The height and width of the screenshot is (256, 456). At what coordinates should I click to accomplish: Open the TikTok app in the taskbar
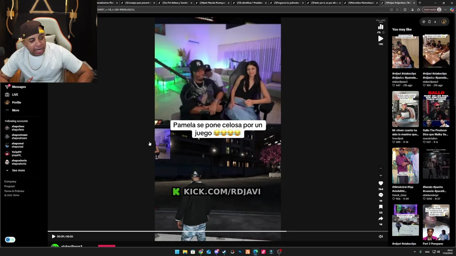tap(263, 252)
